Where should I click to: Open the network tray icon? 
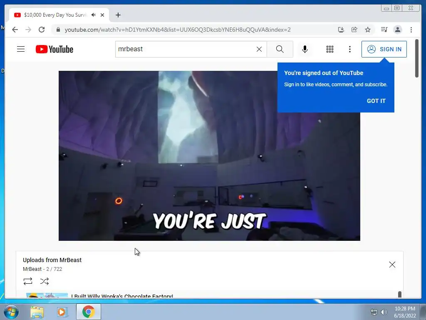(x=374, y=312)
